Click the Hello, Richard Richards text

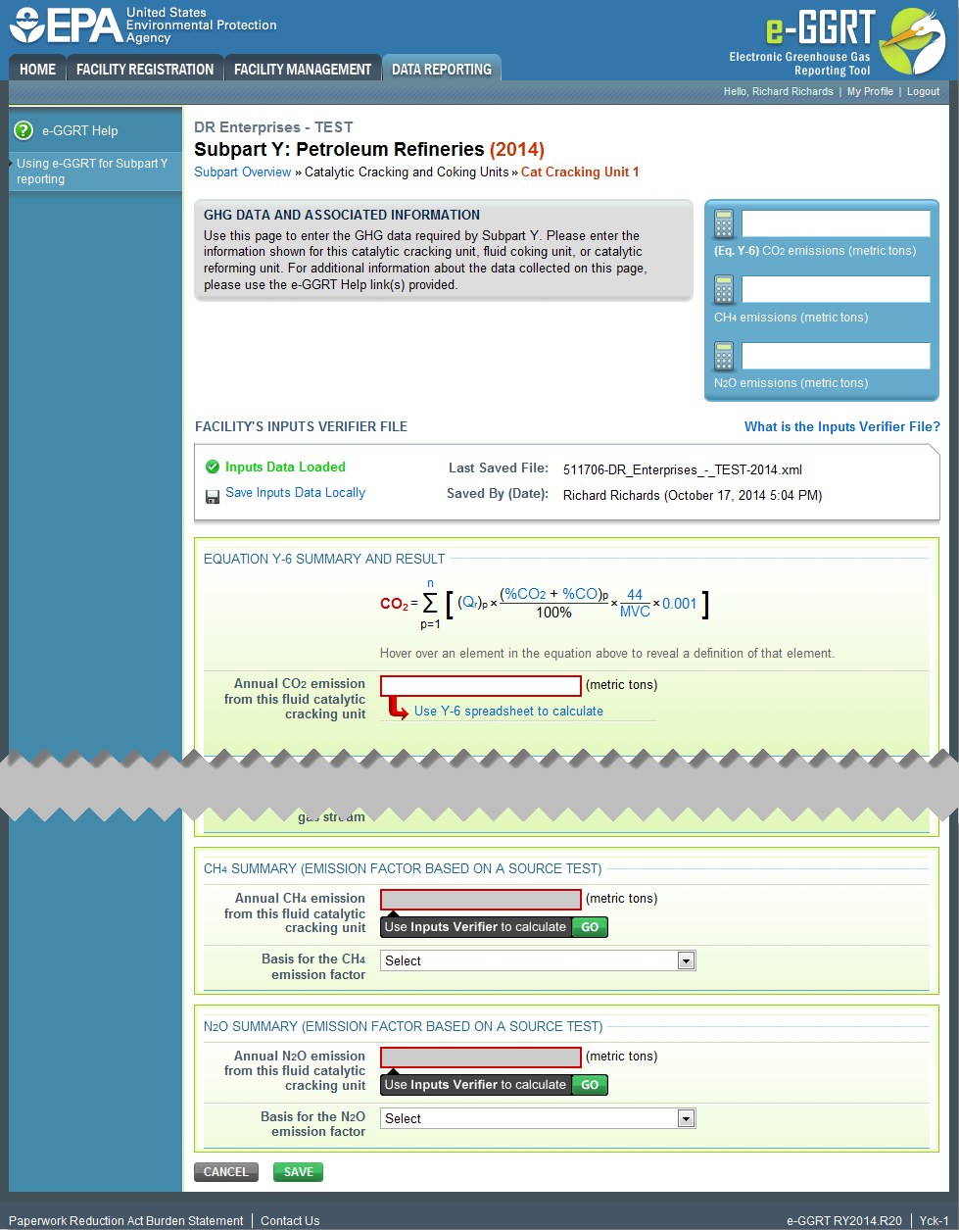click(779, 91)
